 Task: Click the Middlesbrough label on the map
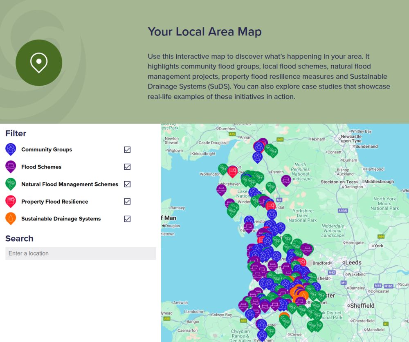pos(379,182)
